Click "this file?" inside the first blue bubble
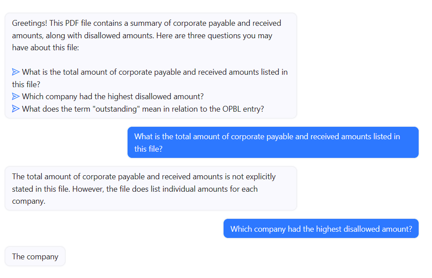Viewport: 432px width, 278px height. (148, 149)
